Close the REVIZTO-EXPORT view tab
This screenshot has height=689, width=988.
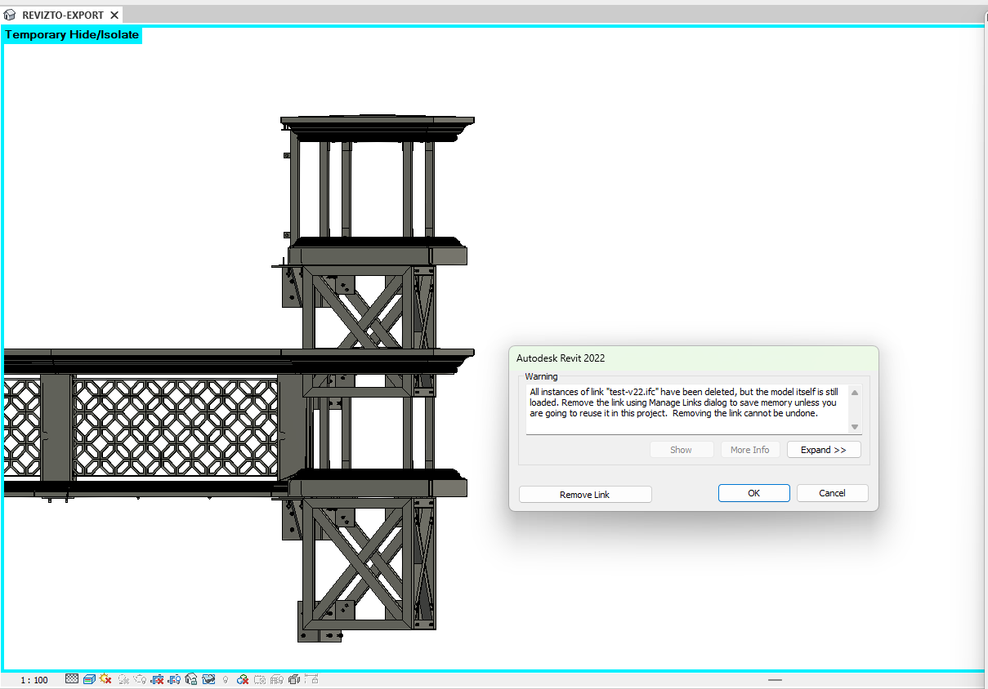coord(114,16)
